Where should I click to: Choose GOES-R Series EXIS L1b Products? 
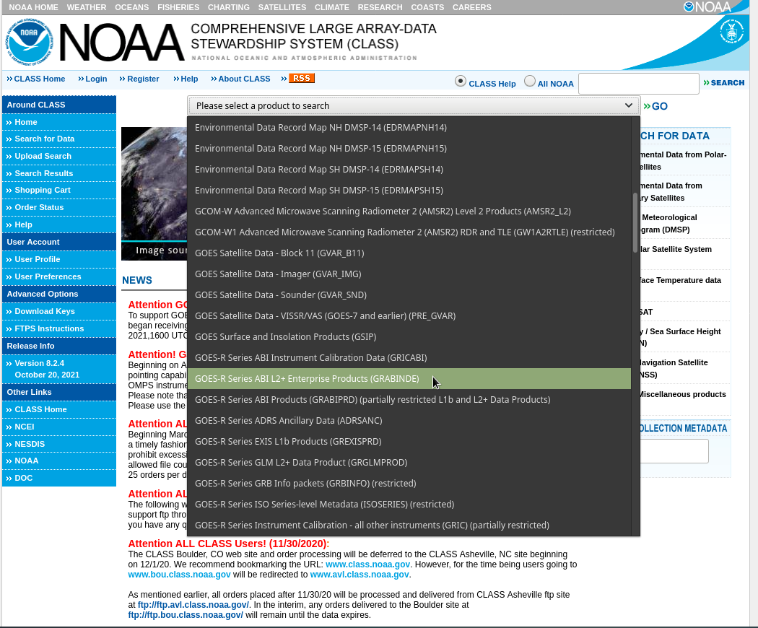[x=409, y=441]
